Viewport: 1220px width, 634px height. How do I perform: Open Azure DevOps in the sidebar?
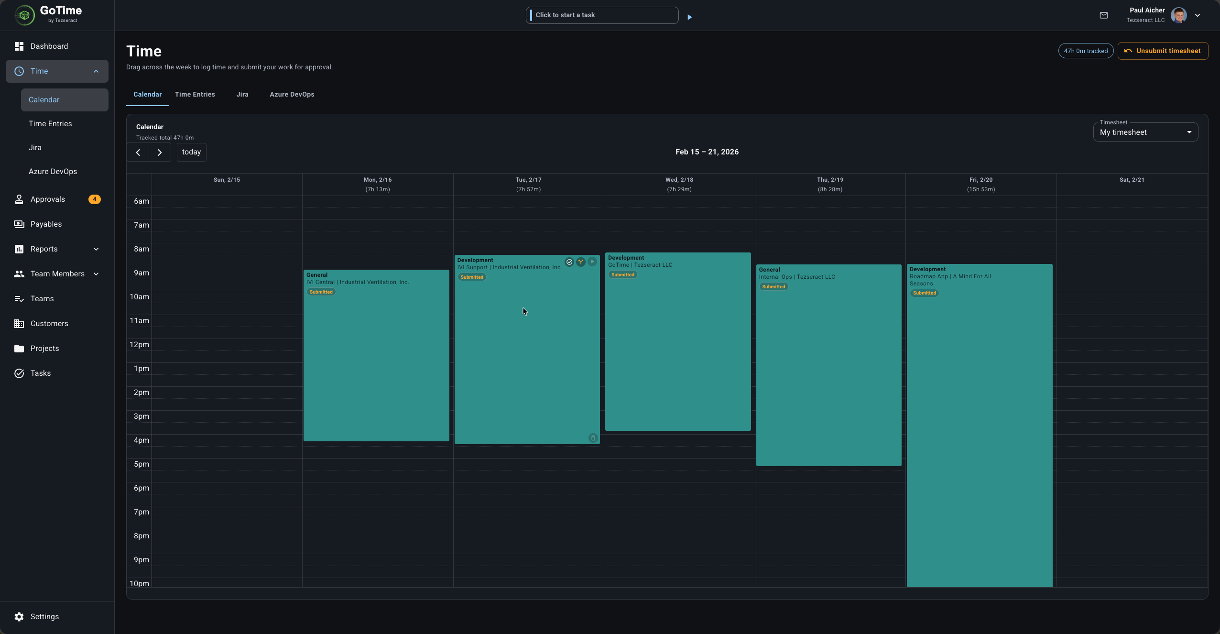65,172
